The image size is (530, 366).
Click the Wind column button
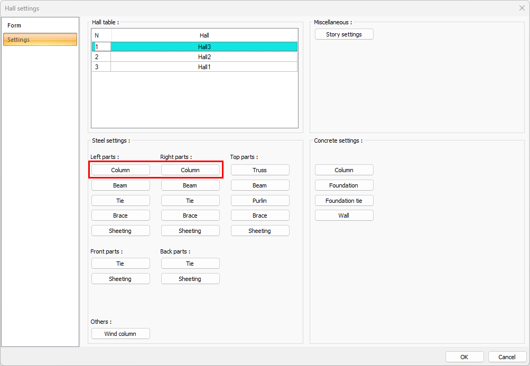(120, 334)
